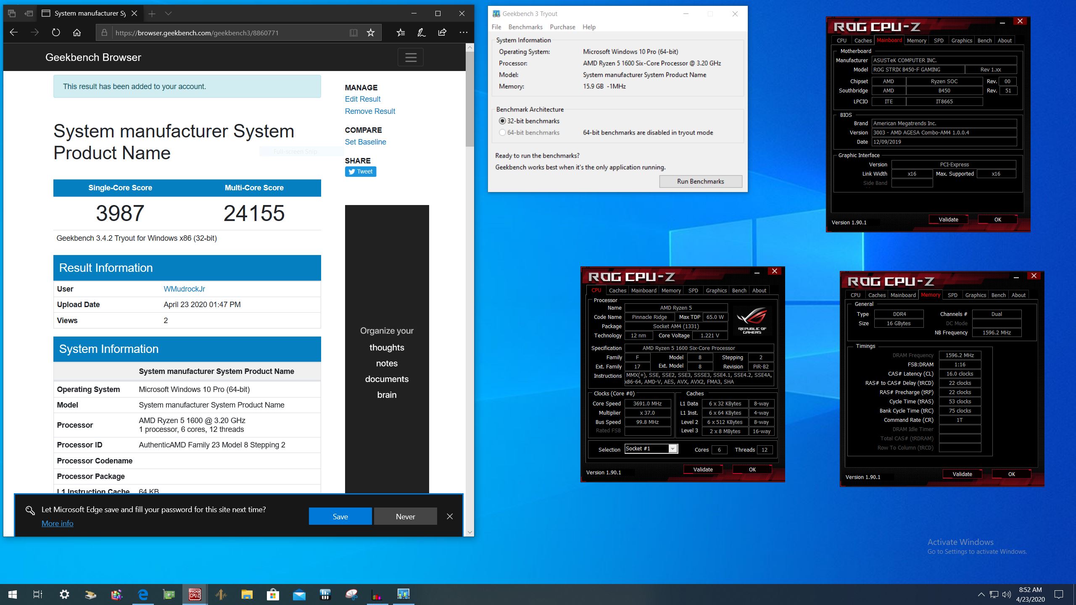
Task: Click the lock site-info icon in Edge
Action: pyautogui.click(x=104, y=33)
